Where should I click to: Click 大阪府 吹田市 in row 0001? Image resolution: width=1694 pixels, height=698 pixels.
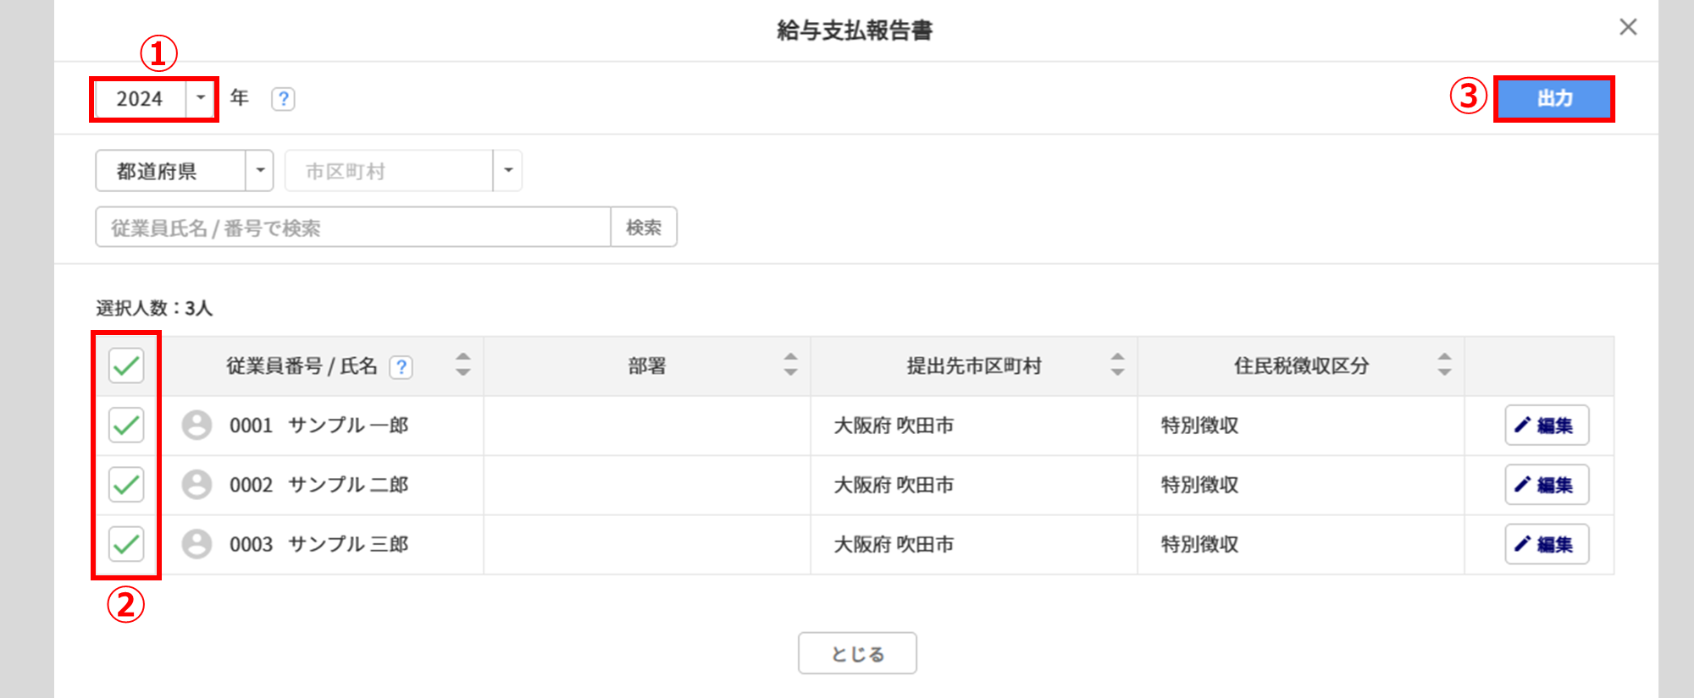894,426
